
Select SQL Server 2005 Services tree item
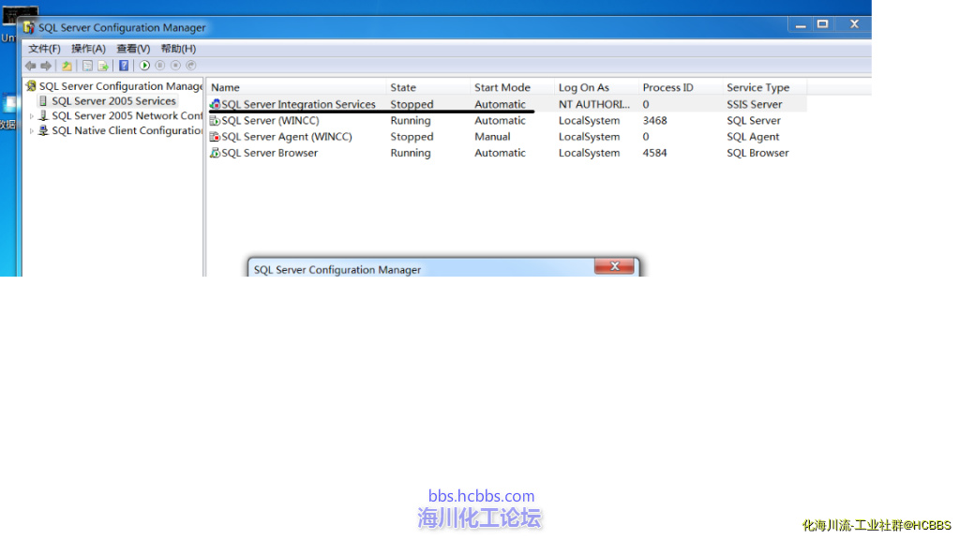pyautogui.click(x=112, y=101)
